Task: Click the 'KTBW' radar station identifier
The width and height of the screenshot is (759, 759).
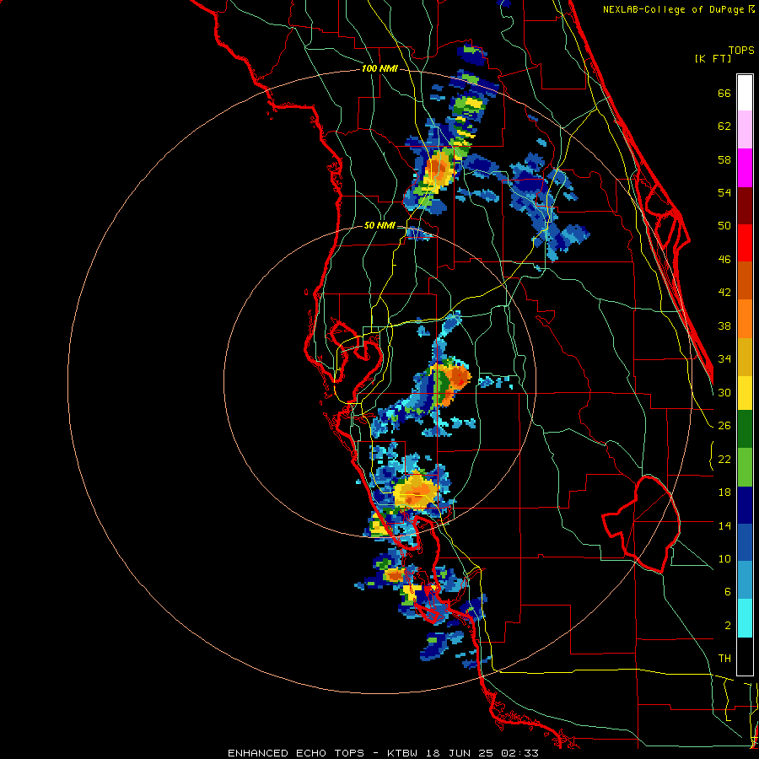Action: (x=404, y=753)
